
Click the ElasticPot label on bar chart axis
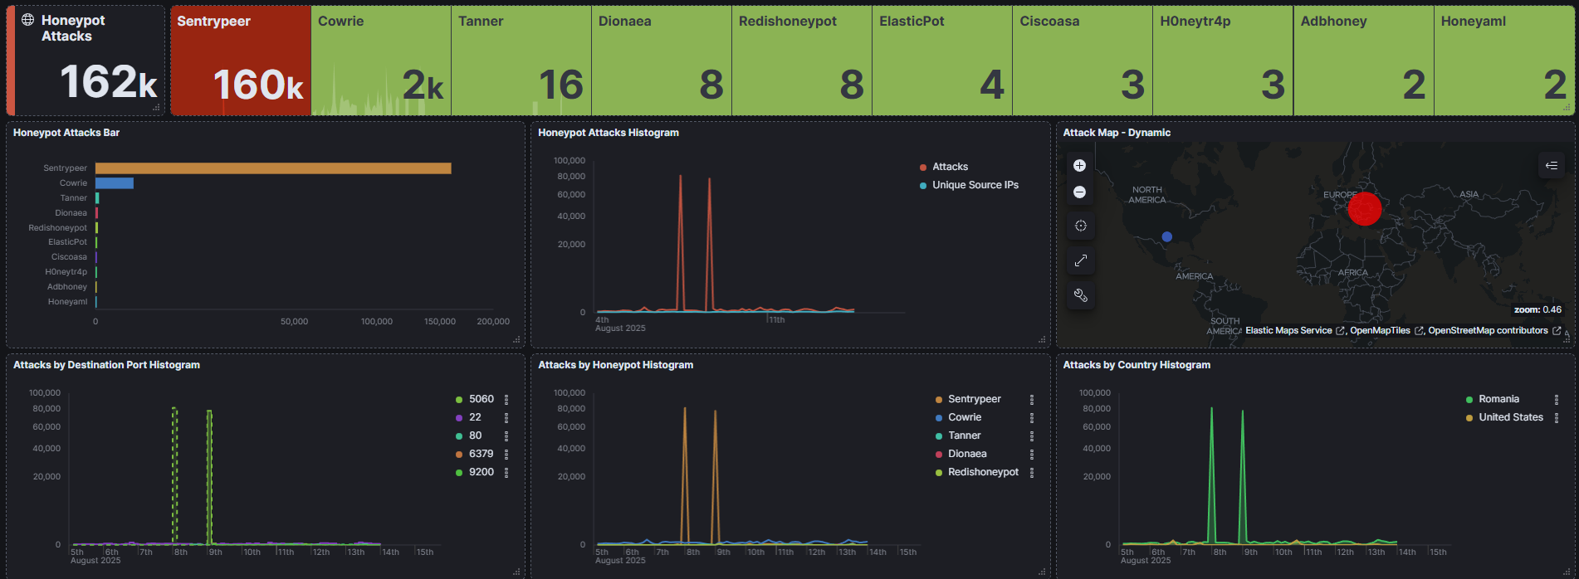click(67, 242)
